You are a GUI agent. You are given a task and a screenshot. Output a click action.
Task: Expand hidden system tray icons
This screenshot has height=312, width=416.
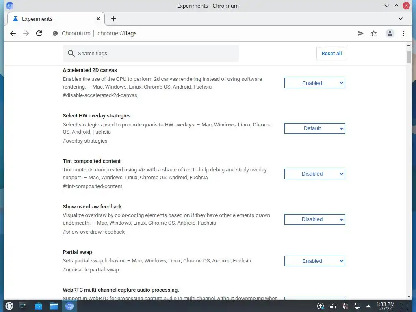368,306
